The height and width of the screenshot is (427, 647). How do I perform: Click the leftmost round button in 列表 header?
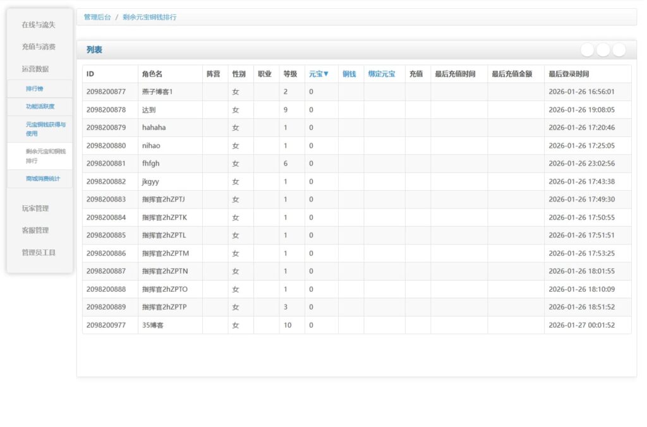point(587,50)
